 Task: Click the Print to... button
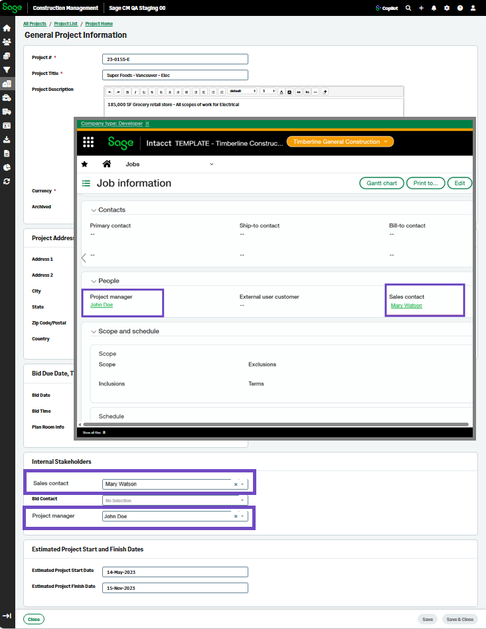coord(426,183)
